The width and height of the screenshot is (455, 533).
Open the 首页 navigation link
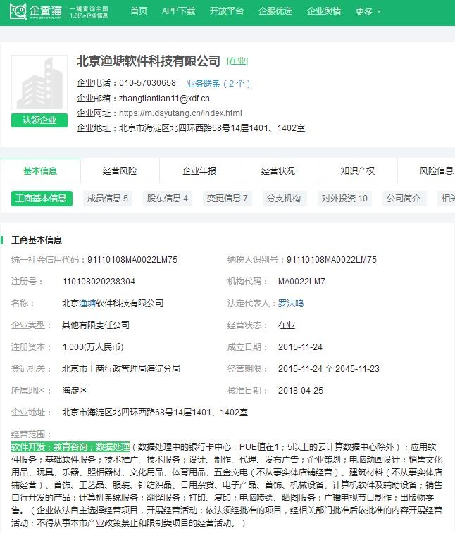139,11
